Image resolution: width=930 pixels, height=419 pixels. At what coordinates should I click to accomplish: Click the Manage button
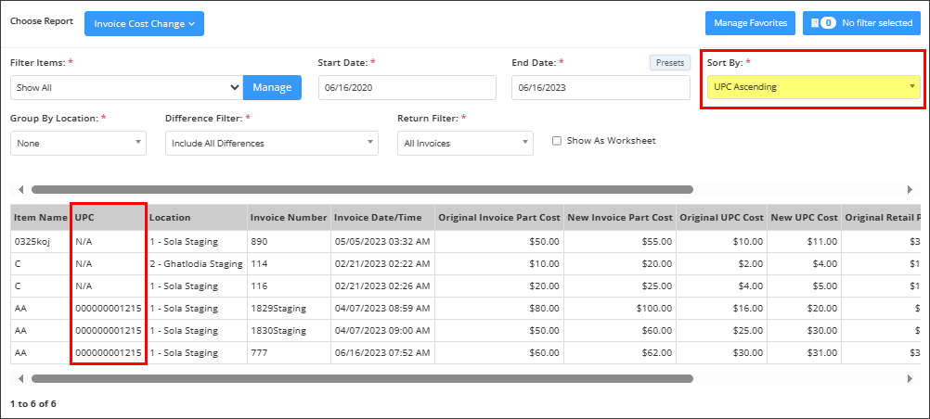point(272,88)
